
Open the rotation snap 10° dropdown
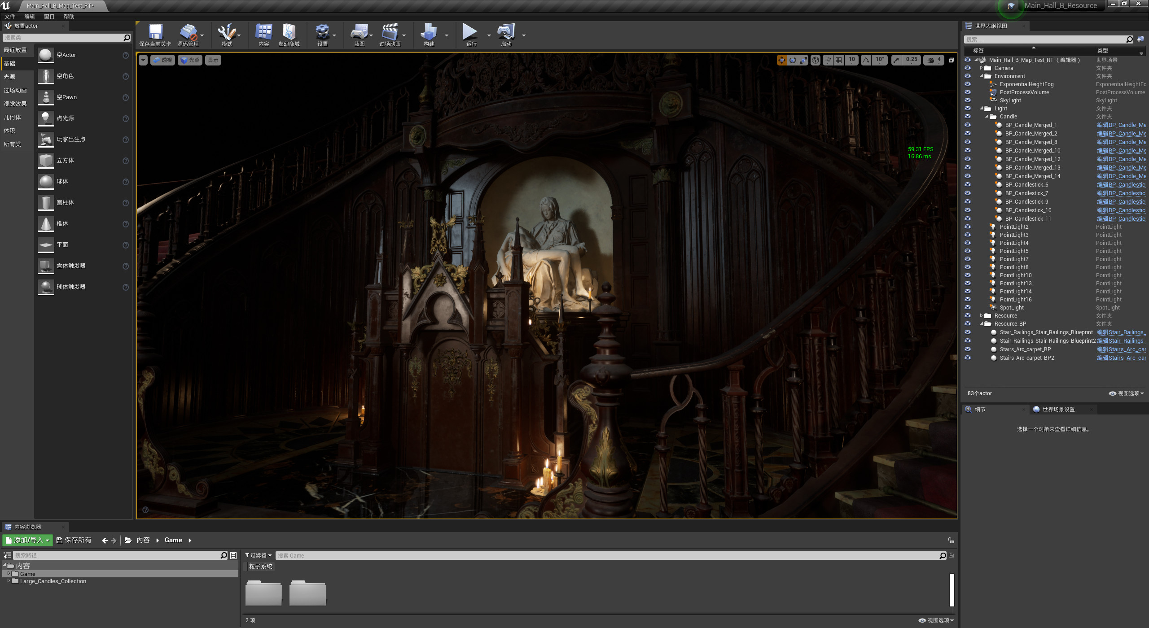tap(880, 60)
